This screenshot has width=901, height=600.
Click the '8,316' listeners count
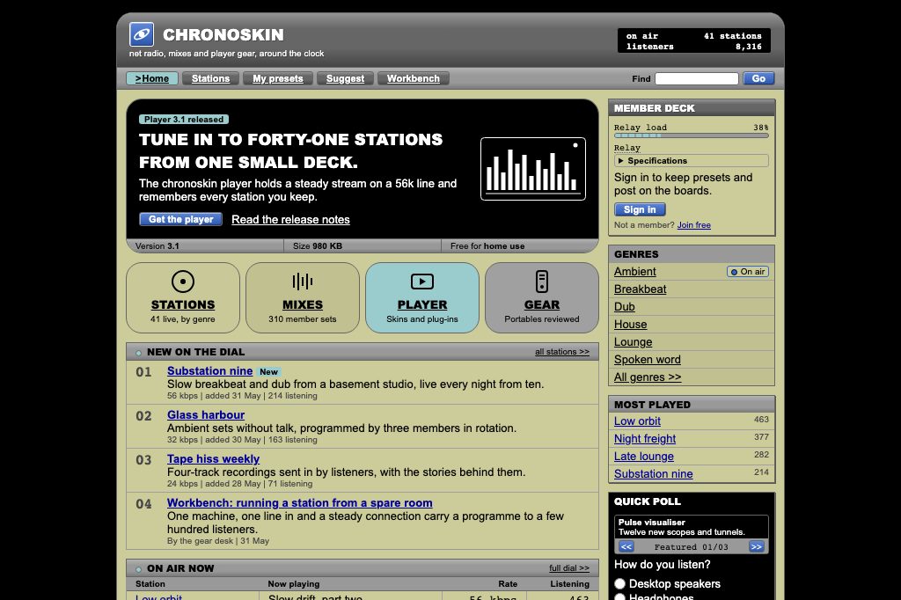pyautogui.click(x=748, y=47)
